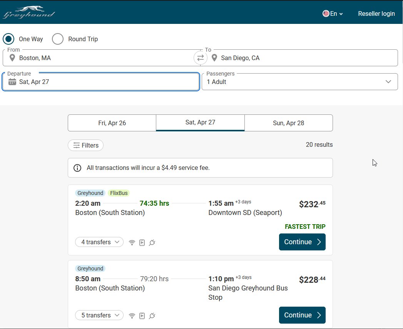Image resolution: width=403 pixels, height=329 pixels.
Task: Click the filter sliders icon
Action: pyautogui.click(x=76, y=145)
